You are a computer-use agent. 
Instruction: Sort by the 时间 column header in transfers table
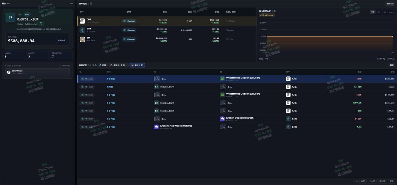109,71
